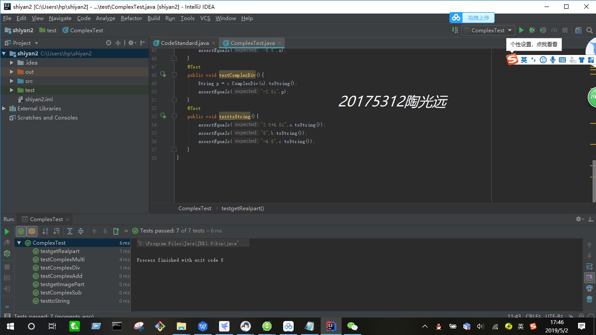The height and width of the screenshot is (335, 596).
Task: Open the Build menu
Action: click(x=154, y=18)
